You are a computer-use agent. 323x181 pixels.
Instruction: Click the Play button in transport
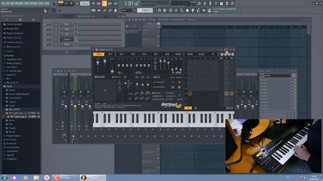(66, 4)
